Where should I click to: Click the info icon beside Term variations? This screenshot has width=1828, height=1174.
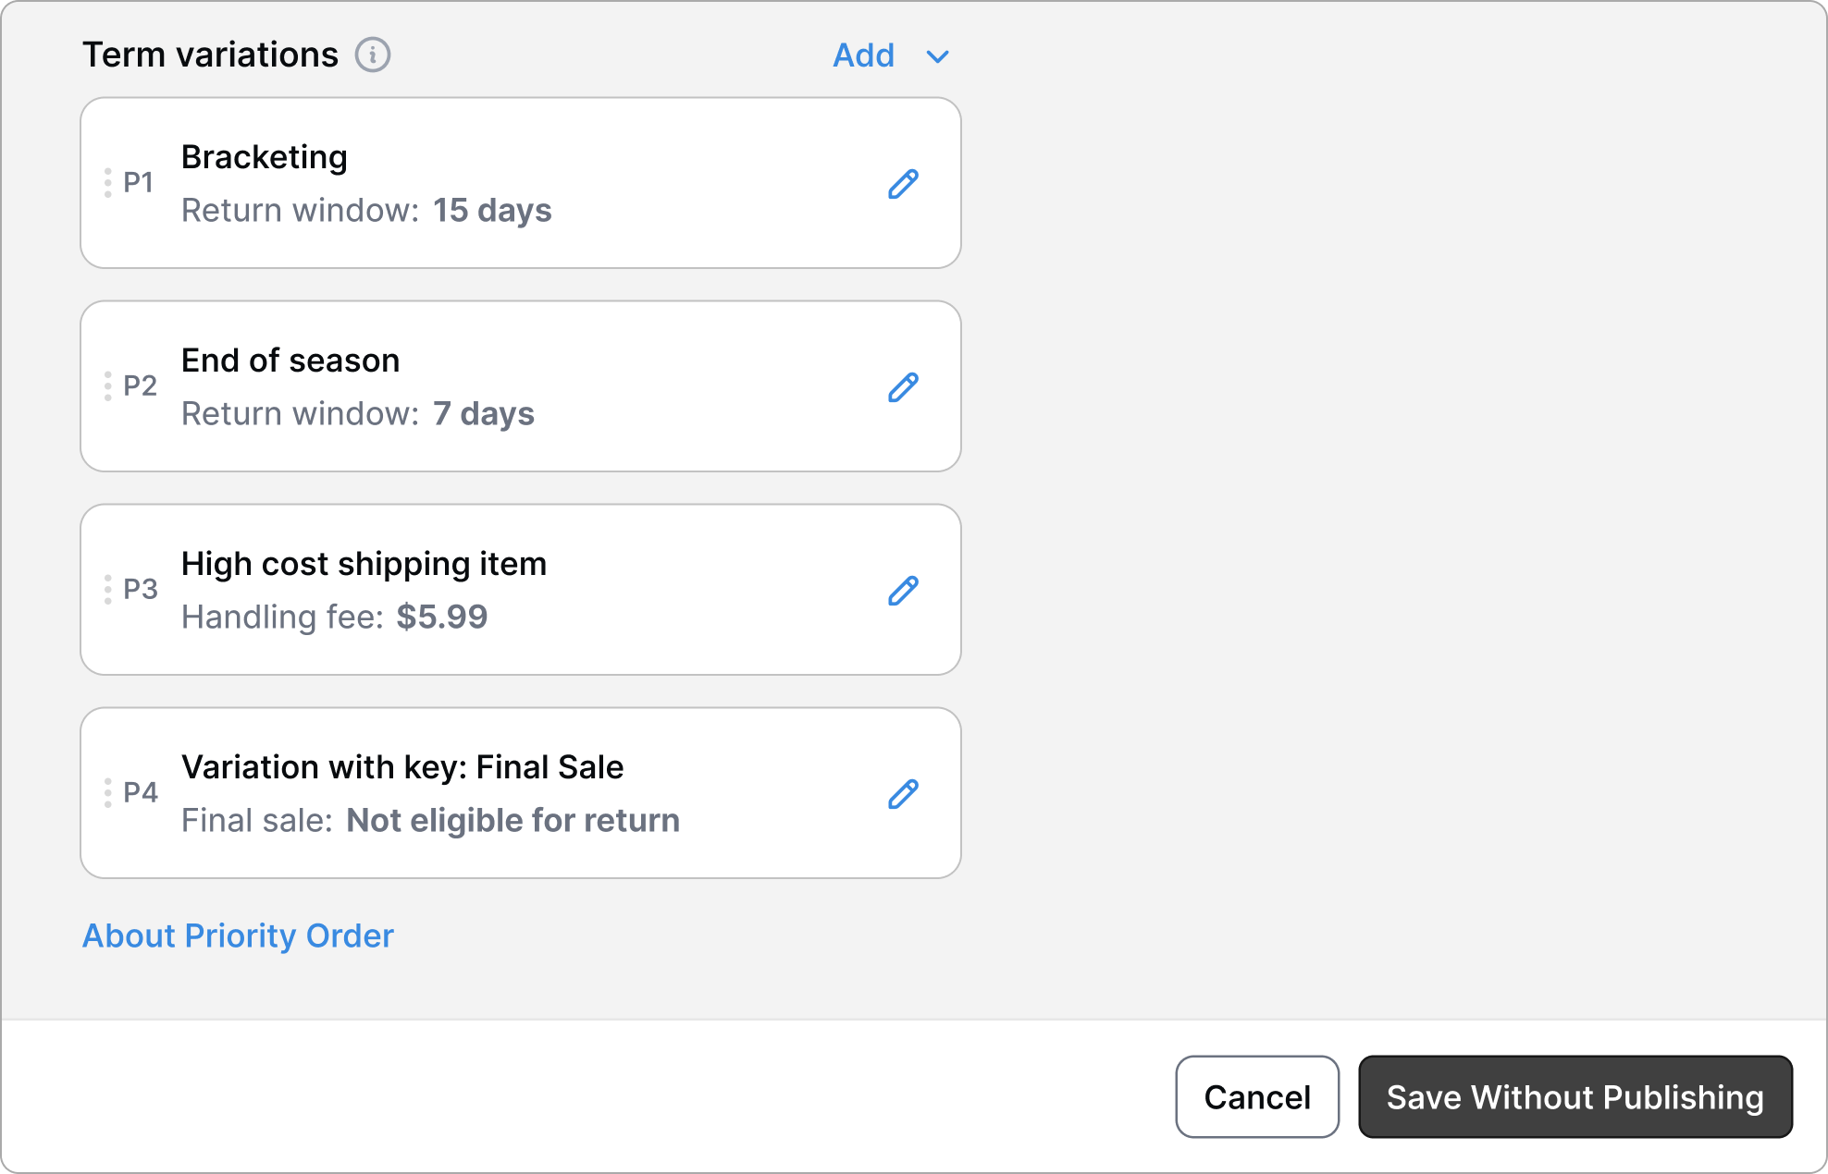(373, 55)
